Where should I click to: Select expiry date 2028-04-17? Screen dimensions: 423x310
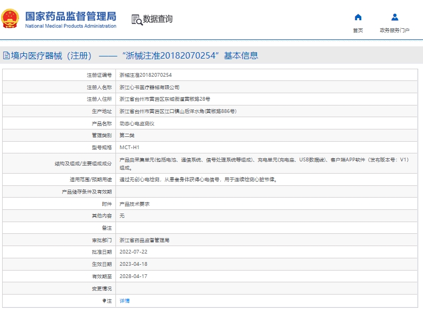tap(134, 276)
